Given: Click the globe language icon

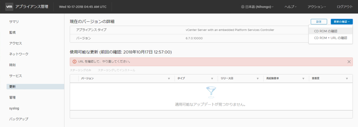Looking at the screenshot, I should pos(243,7).
